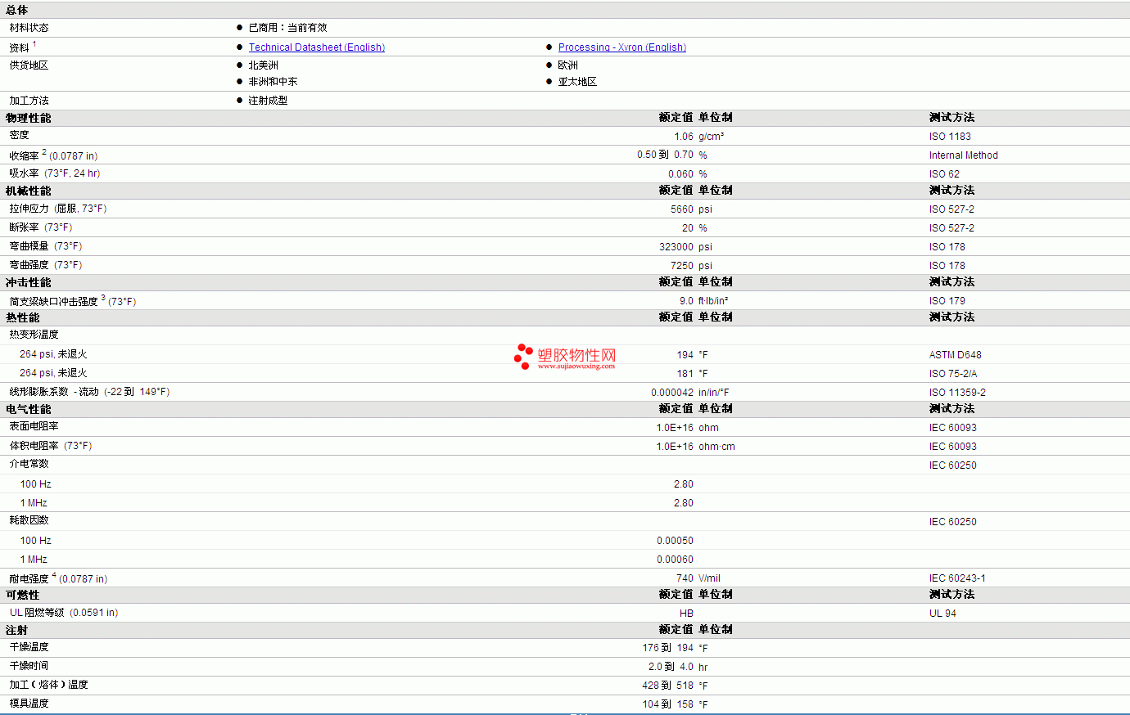The width and height of the screenshot is (1130, 715).
Task: Select the density value 1.06
Action: click(684, 137)
